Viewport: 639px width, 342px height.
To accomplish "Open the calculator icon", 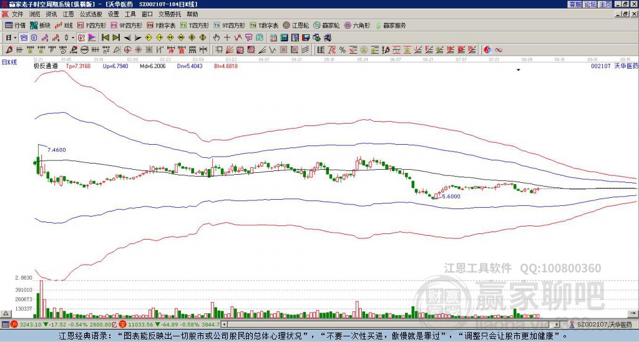I will (285, 38).
